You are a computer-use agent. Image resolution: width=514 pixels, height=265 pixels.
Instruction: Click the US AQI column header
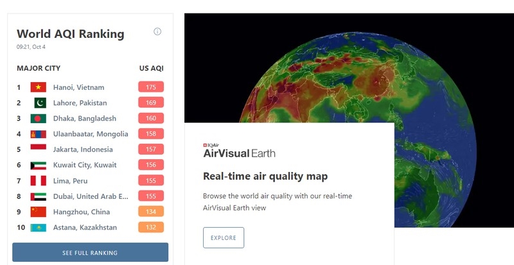[152, 68]
